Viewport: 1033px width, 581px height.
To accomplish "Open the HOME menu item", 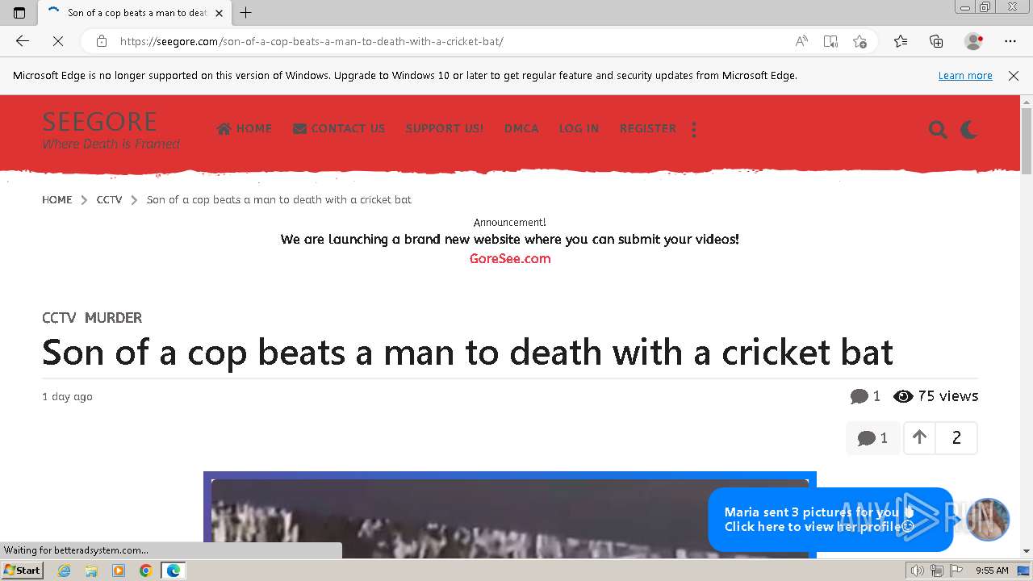I will pyautogui.click(x=245, y=128).
